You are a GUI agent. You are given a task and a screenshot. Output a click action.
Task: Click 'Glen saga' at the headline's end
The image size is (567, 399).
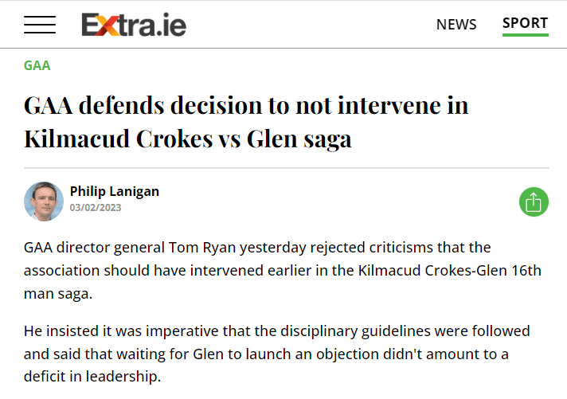click(x=299, y=139)
